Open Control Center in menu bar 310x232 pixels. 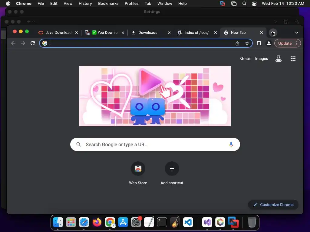(254, 3)
